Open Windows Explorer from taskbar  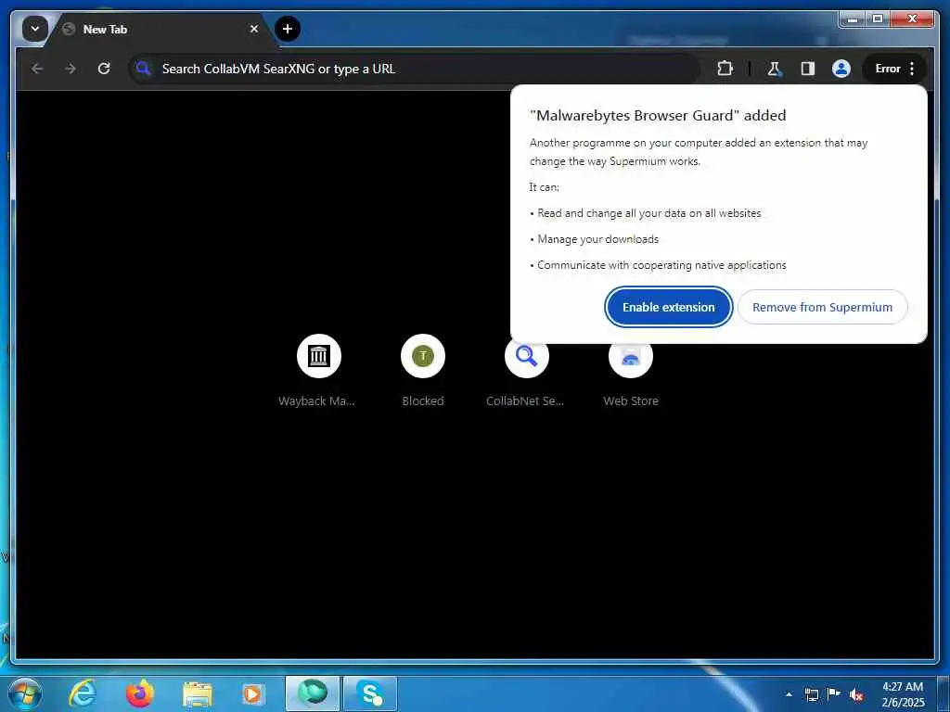(198, 694)
